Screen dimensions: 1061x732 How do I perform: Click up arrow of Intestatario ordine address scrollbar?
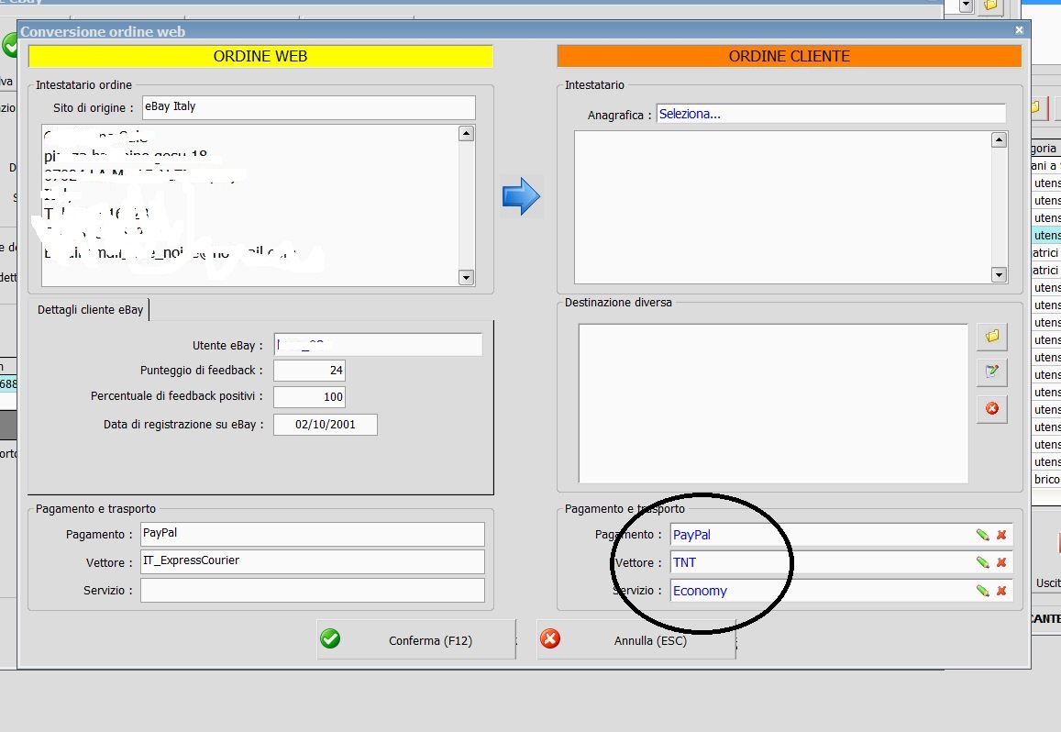(x=466, y=133)
